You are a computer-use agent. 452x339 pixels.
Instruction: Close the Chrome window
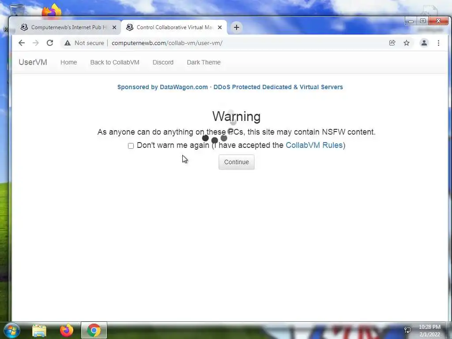tap(438, 21)
